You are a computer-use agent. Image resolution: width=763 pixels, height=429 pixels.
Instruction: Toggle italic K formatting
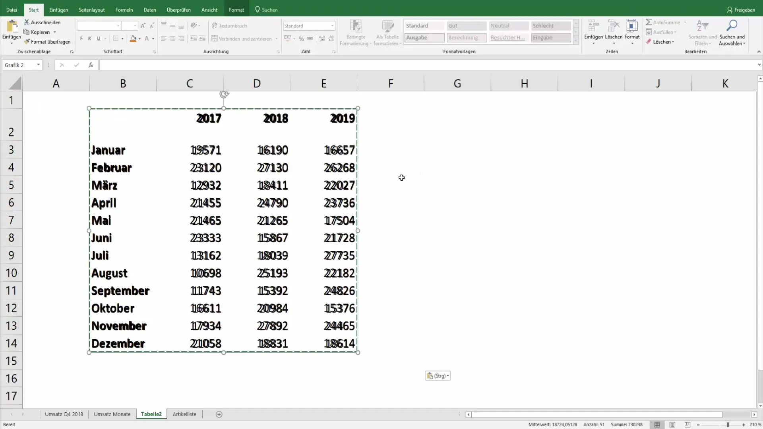pos(90,39)
